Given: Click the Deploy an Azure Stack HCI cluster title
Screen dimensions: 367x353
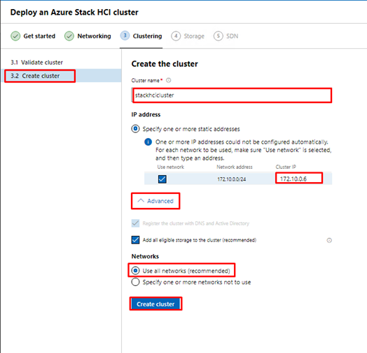Looking at the screenshot, I should (x=74, y=12).
